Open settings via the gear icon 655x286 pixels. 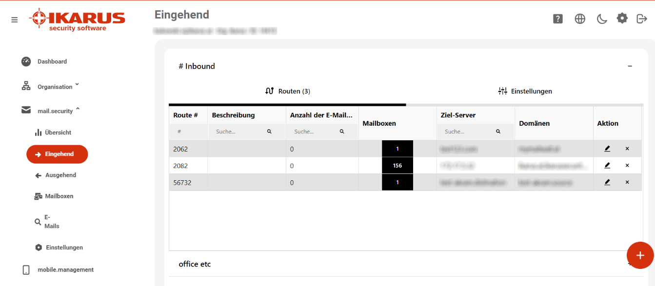click(622, 19)
